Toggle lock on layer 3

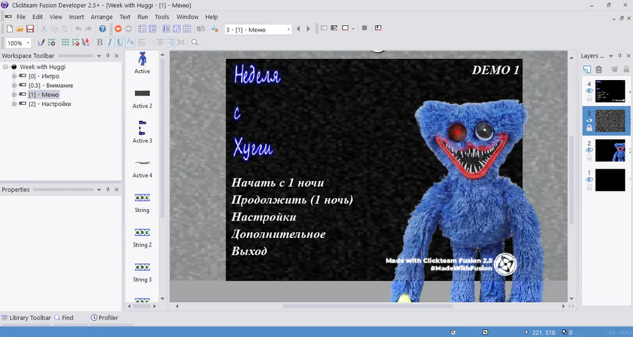tap(589, 128)
